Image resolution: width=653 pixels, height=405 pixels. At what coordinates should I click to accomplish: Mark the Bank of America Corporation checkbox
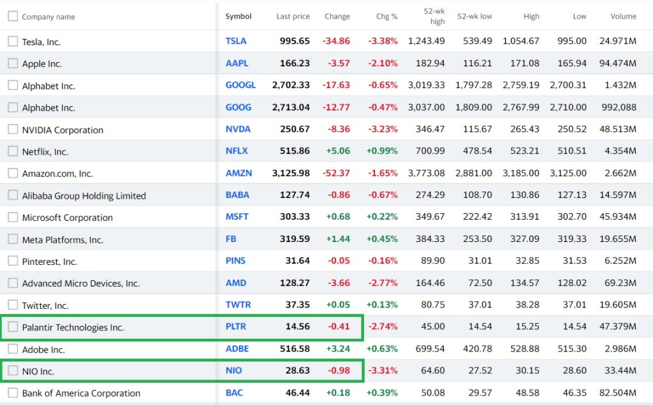[x=13, y=393]
